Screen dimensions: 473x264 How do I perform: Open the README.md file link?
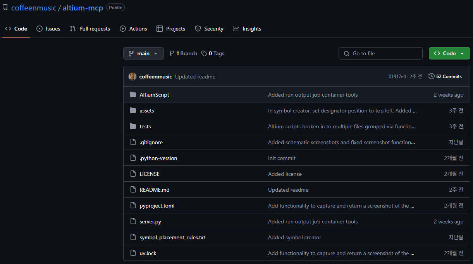click(154, 190)
